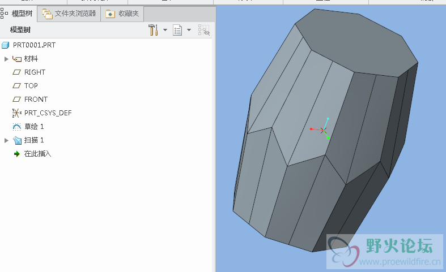Click the 模型树 tab tree icon
The image size is (446, 272).
point(4,14)
